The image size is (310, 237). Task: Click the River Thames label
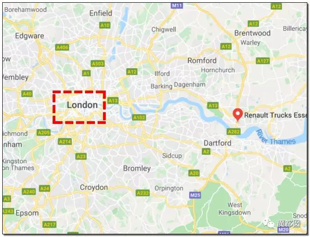[x=276, y=138]
